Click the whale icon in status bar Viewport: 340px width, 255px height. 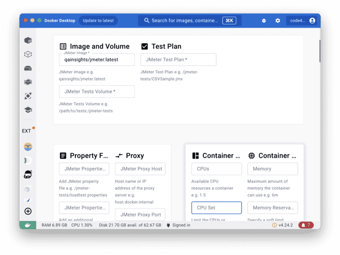pos(28,225)
